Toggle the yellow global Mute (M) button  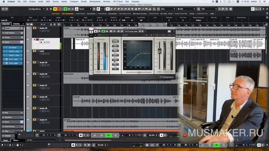[55, 9]
